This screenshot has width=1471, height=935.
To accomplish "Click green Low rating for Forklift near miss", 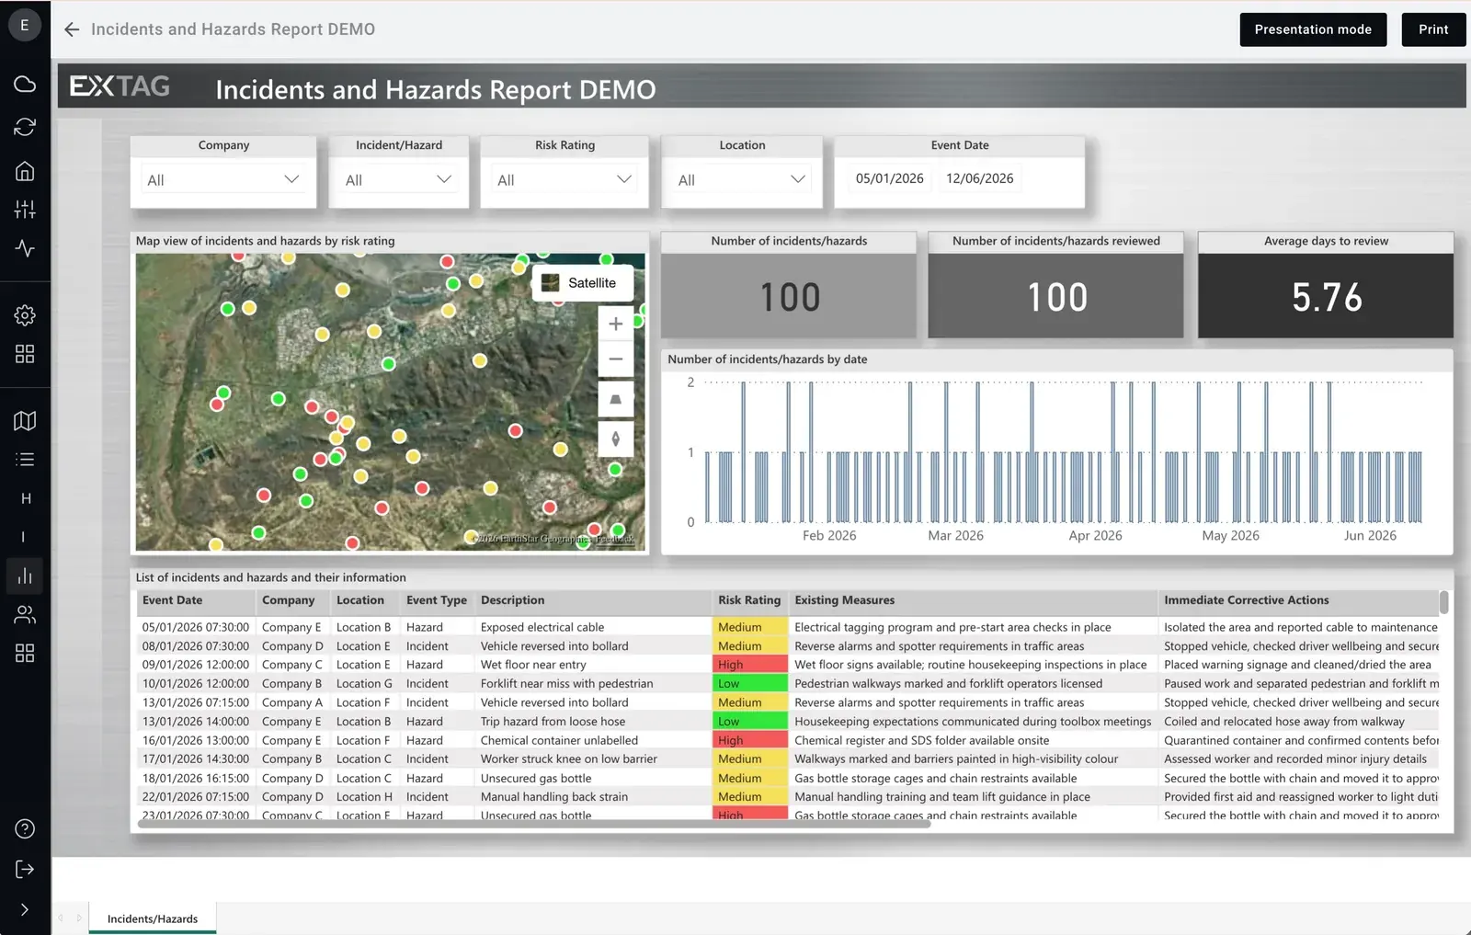I will click(750, 684).
